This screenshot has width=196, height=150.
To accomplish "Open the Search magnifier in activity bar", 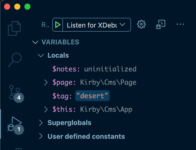I will pyautogui.click(x=14, y=60).
